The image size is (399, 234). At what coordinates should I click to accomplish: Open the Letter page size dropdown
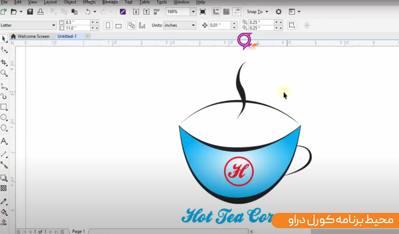click(x=53, y=25)
